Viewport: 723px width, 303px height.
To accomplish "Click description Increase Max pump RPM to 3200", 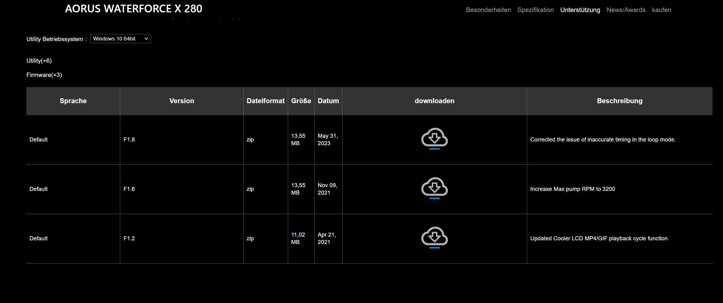I will [572, 189].
